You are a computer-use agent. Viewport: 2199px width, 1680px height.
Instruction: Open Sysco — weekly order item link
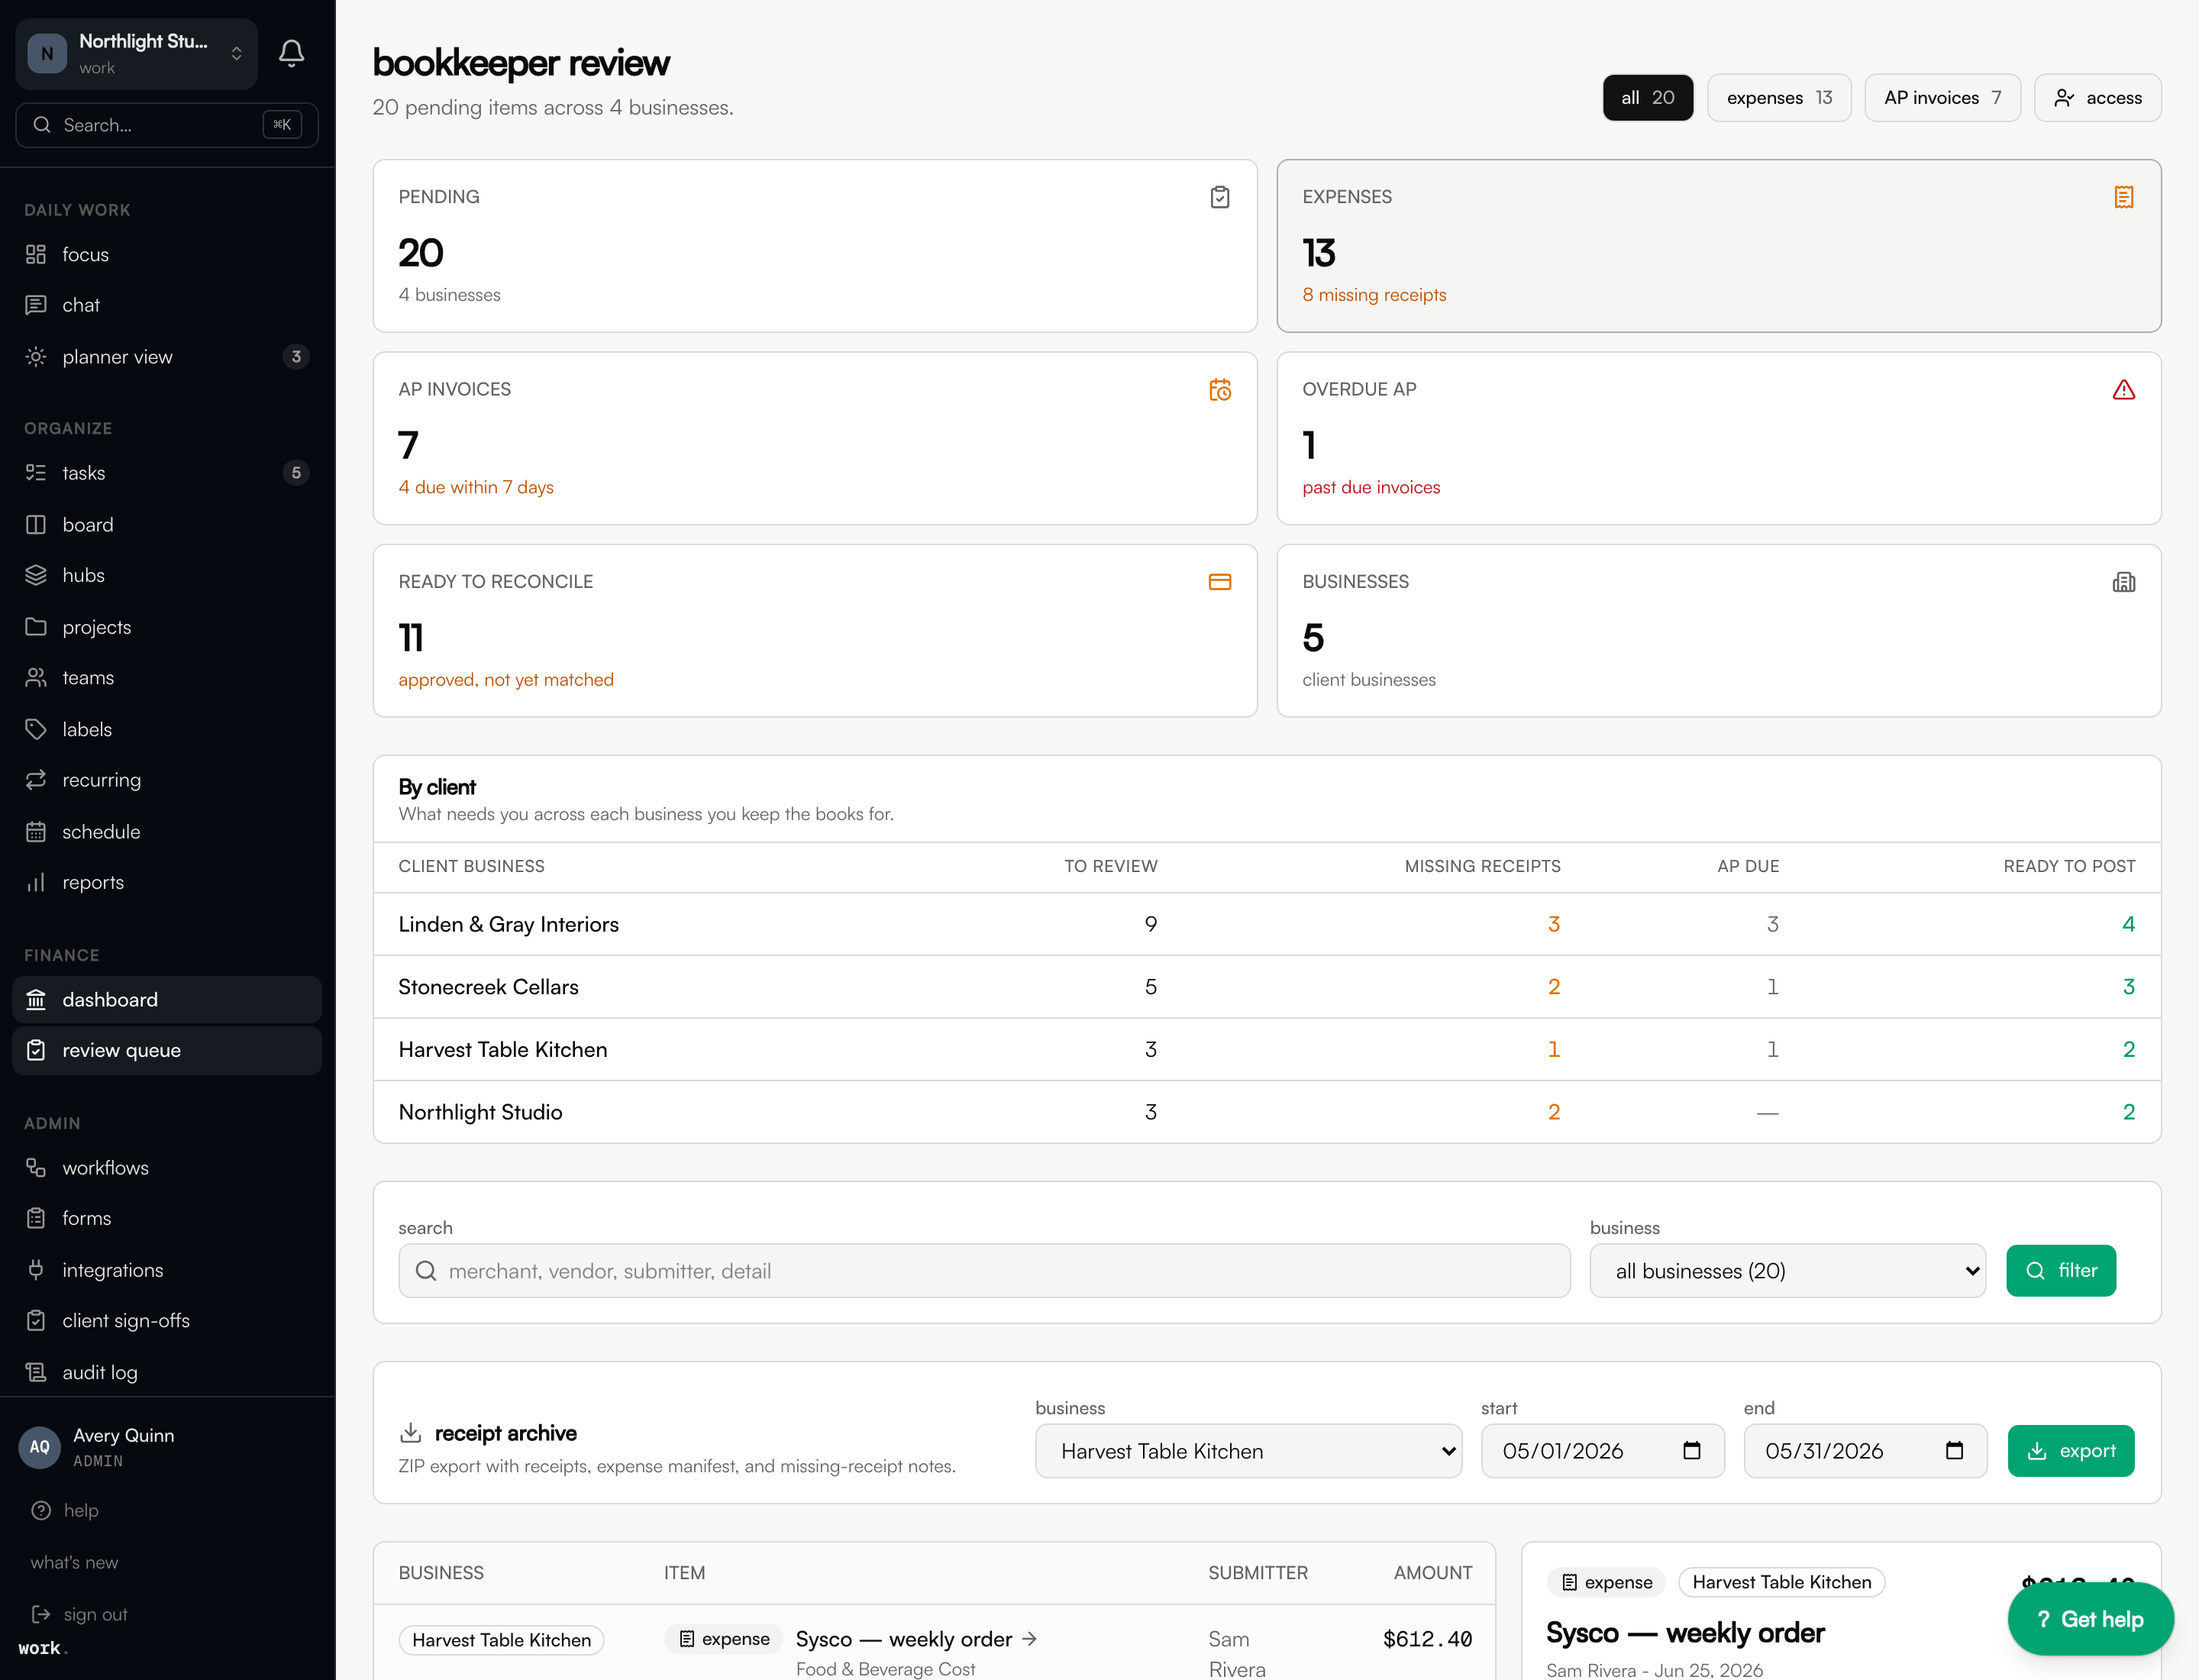click(x=916, y=1639)
